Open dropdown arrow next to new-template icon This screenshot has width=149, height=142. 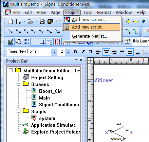tap(24, 21)
